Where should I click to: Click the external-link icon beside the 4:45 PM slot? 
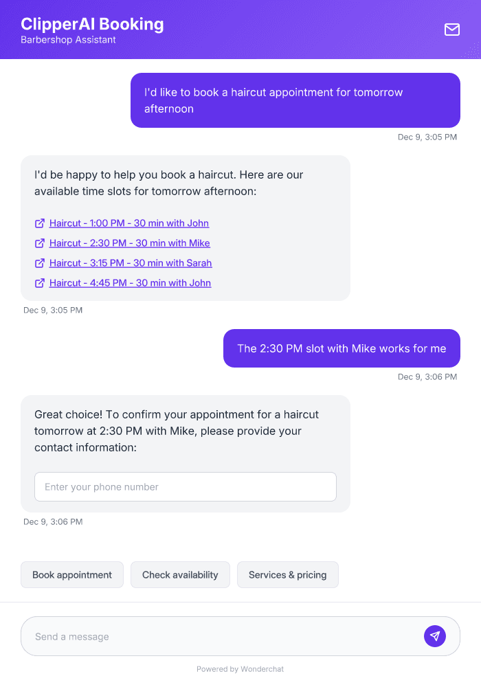click(40, 283)
